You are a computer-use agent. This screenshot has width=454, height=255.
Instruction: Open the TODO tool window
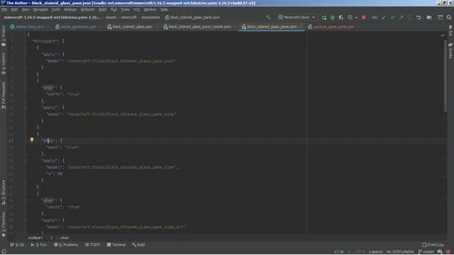coord(92,244)
